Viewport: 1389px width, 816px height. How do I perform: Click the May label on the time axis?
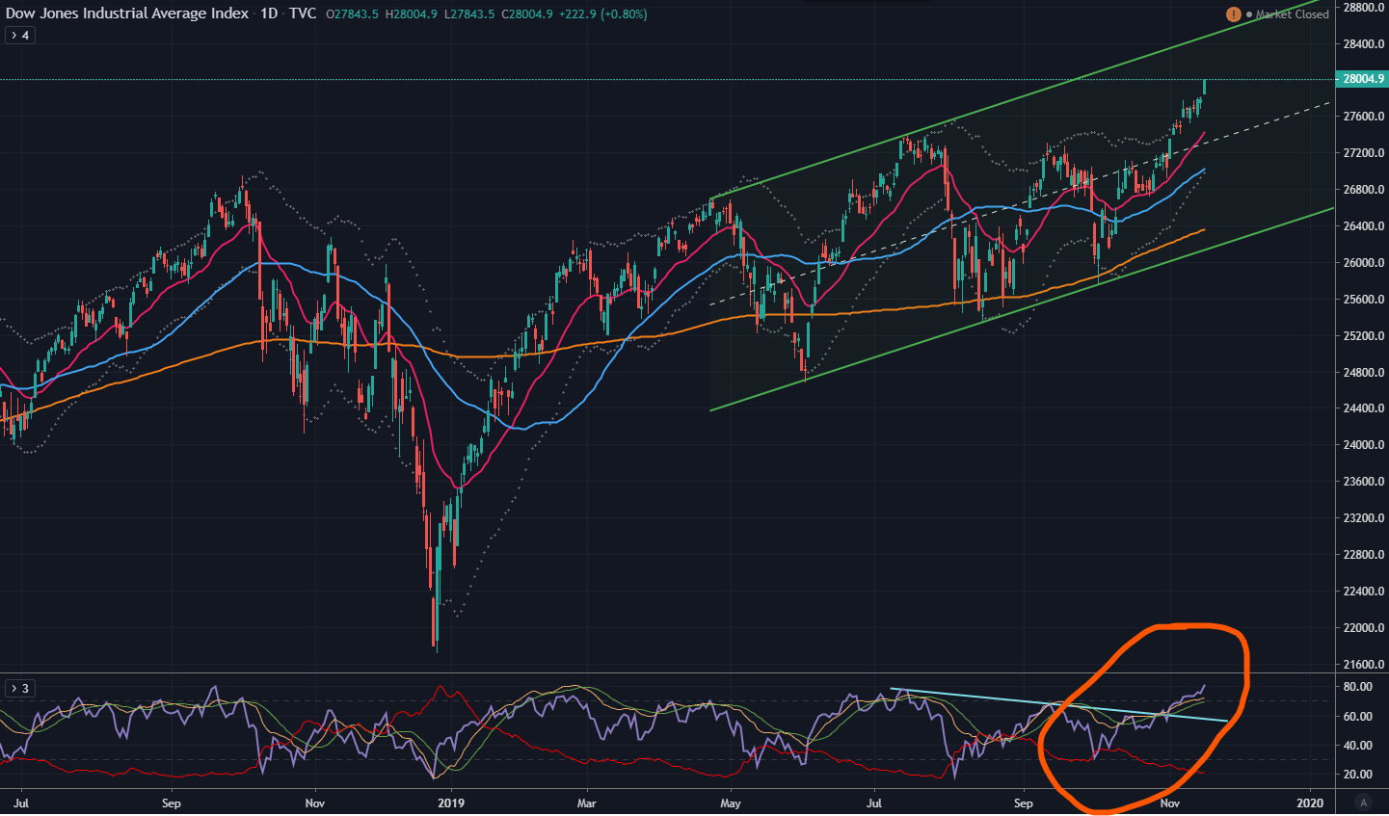[731, 803]
